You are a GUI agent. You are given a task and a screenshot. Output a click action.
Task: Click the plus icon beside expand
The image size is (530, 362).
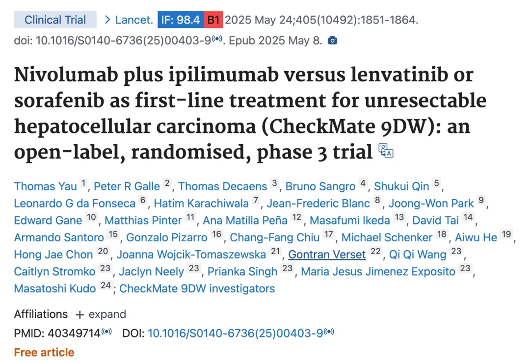pyautogui.click(x=80, y=315)
